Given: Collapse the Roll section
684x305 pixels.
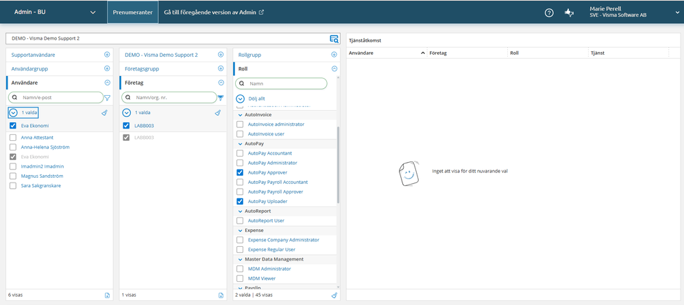Looking at the screenshot, I should click(x=334, y=69).
